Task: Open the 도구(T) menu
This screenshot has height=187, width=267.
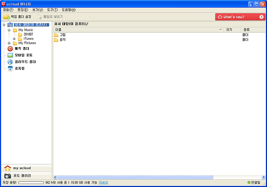Action: click(x=52, y=10)
